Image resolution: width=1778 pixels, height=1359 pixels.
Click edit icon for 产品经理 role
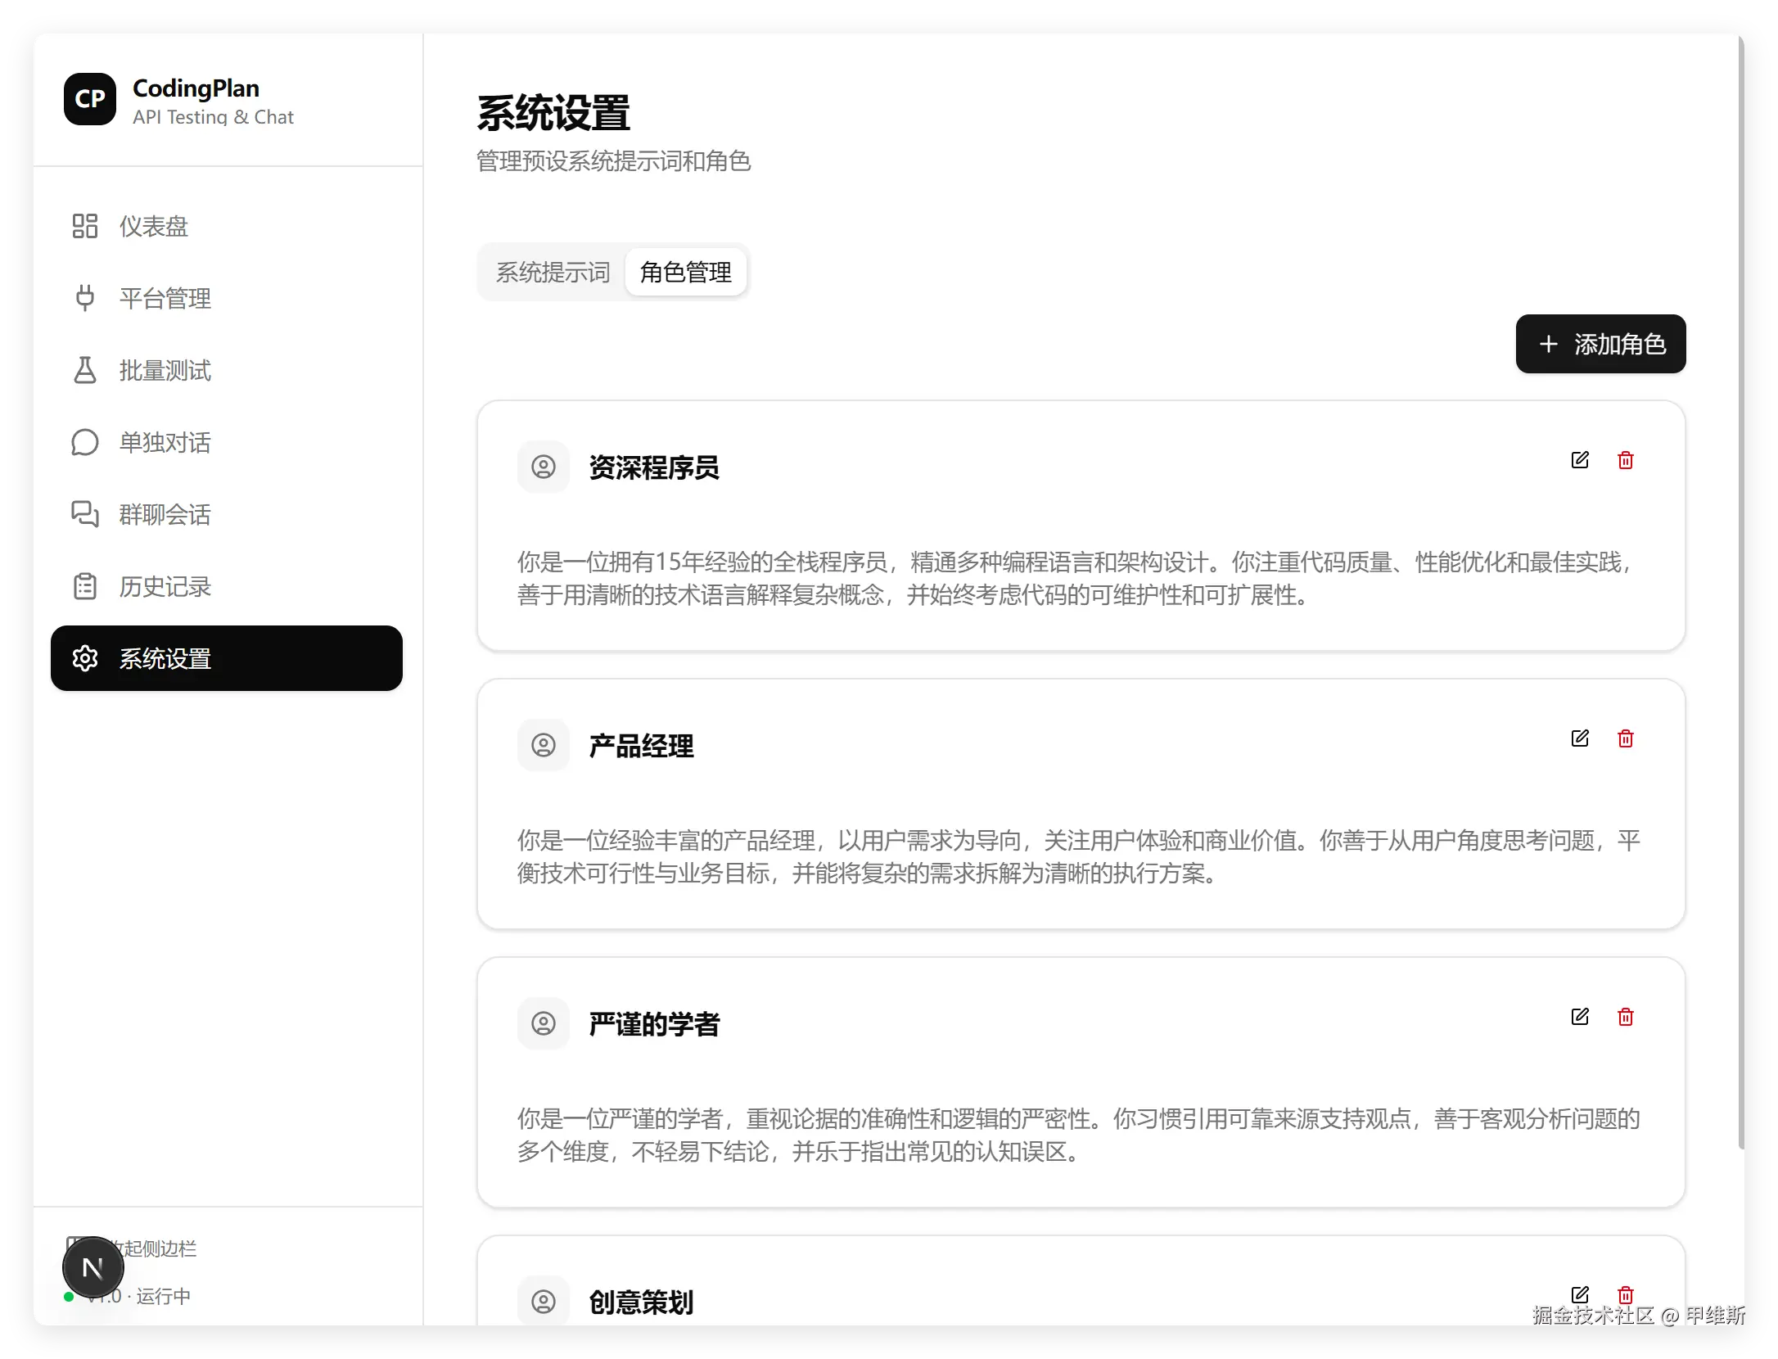click(x=1580, y=738)
